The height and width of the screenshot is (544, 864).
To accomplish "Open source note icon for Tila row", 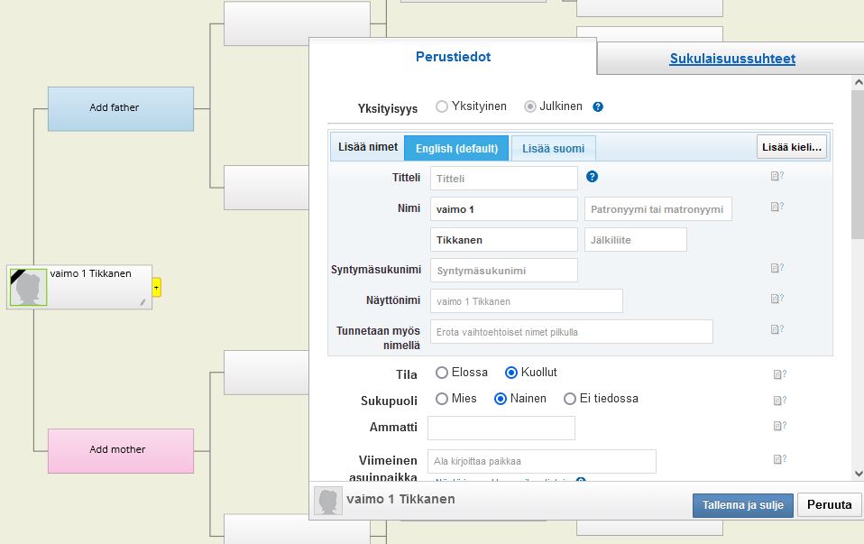I will click(780, 374).
